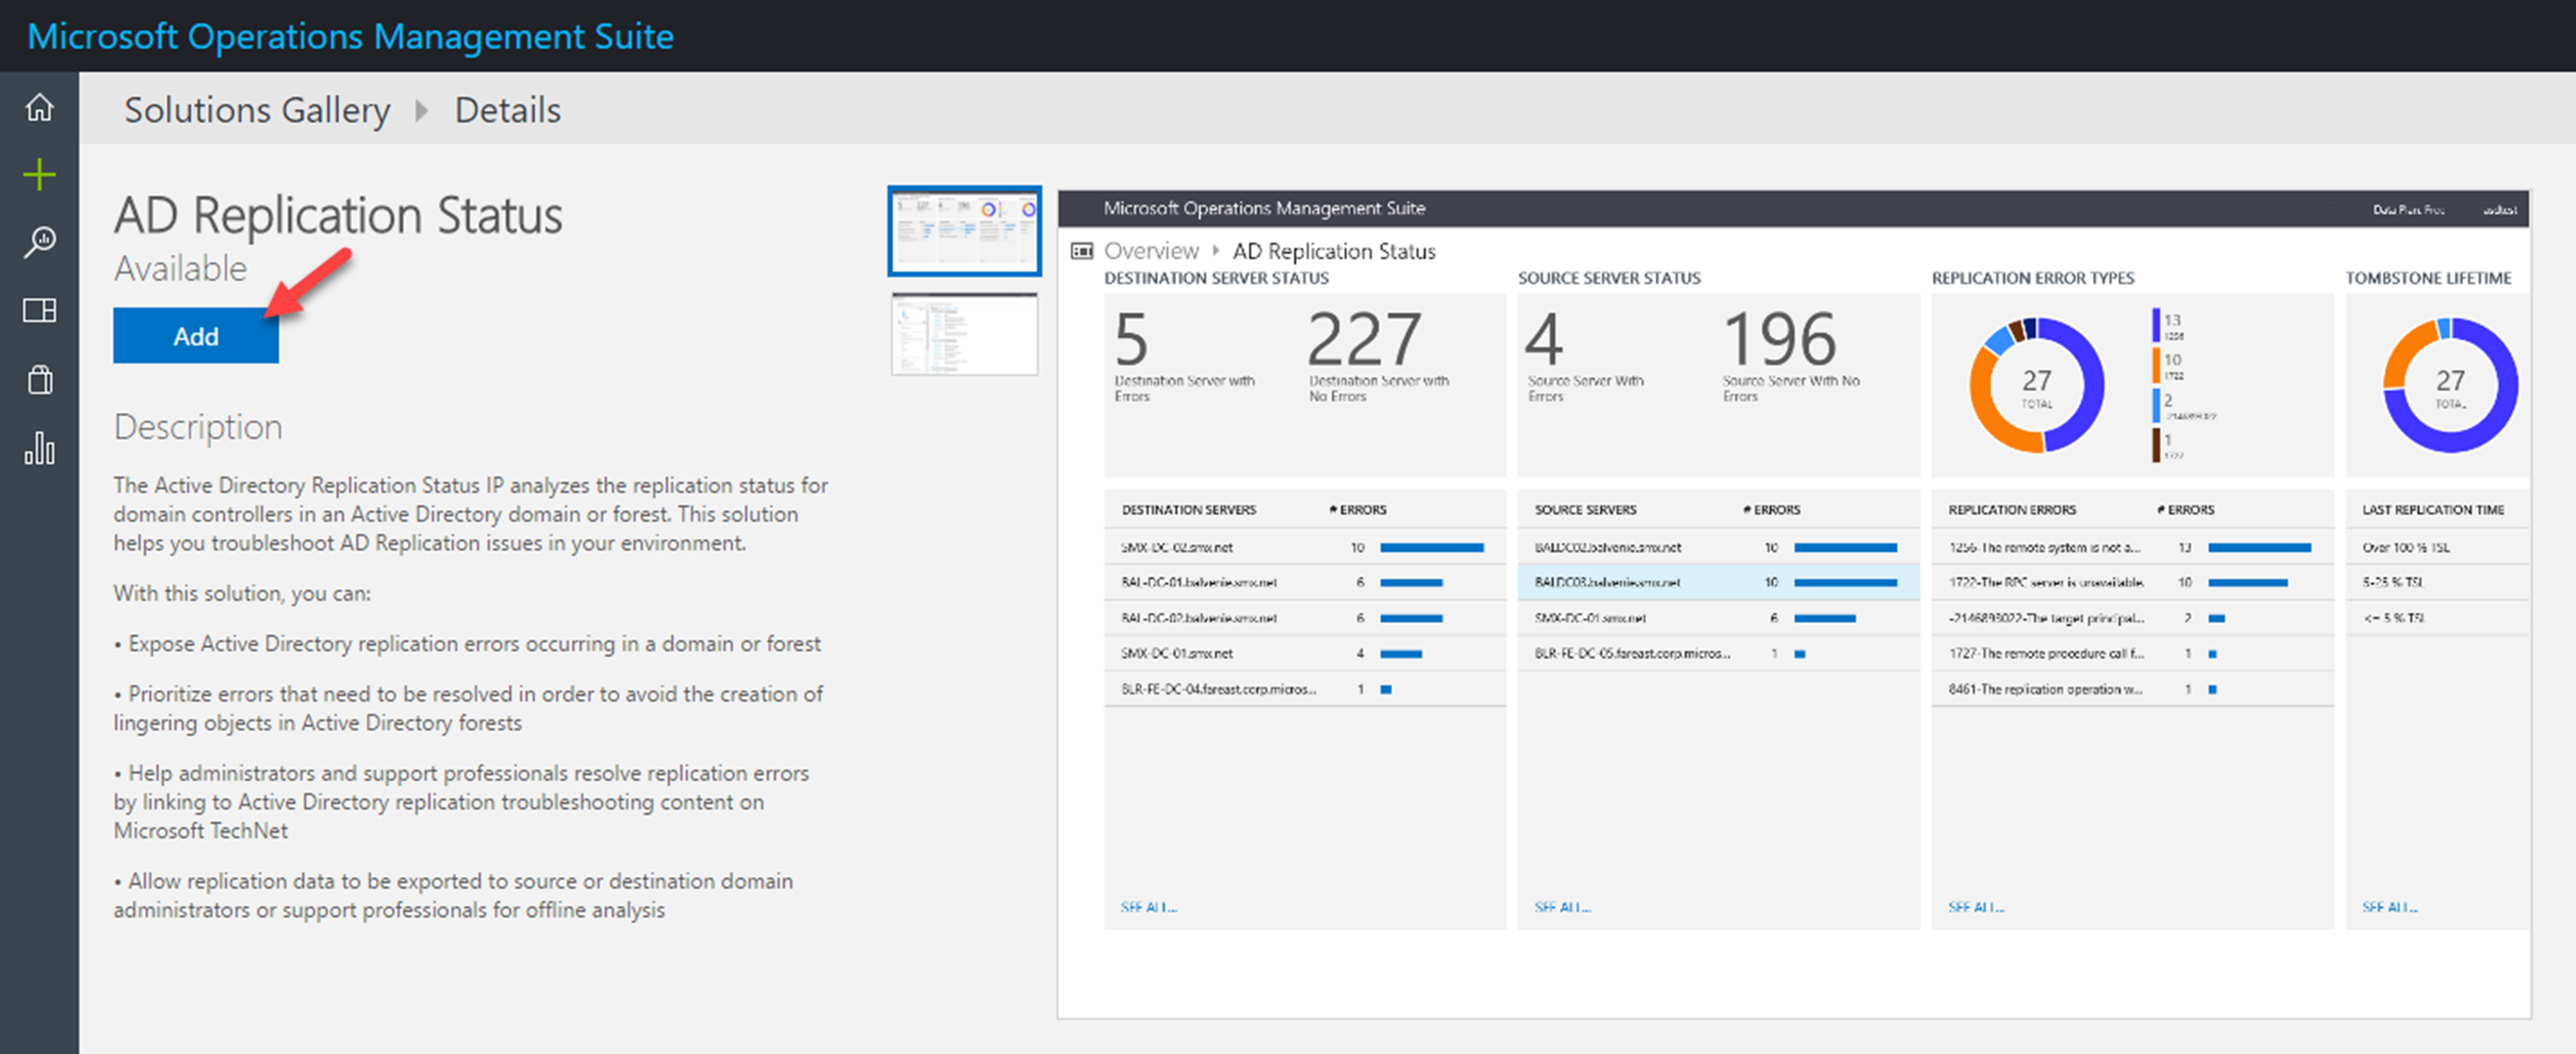This screenshot has width=2576, height=1054.
Task: Click SEE ALL under Destination Servers
Action: click(x=1148, y=907)
